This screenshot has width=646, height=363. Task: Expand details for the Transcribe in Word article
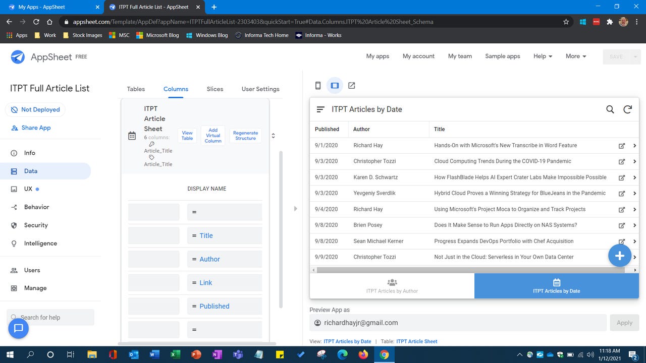(x=635, y=145)
